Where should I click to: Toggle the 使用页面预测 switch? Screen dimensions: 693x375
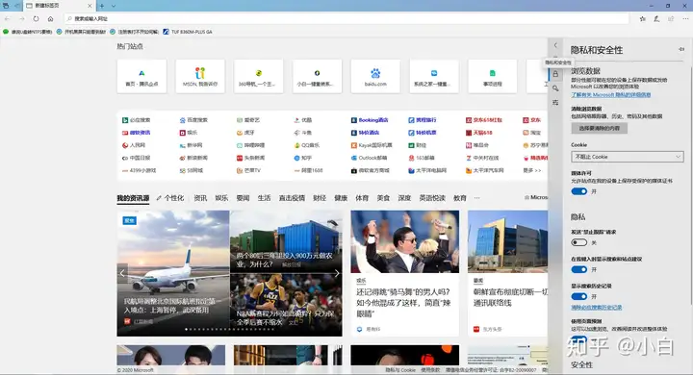click(x=579, y=339)
